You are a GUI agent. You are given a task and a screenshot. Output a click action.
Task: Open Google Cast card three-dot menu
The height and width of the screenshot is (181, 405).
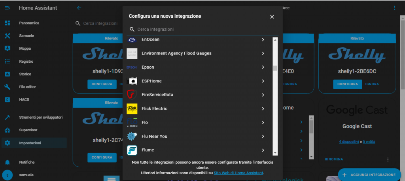(388, 160)
